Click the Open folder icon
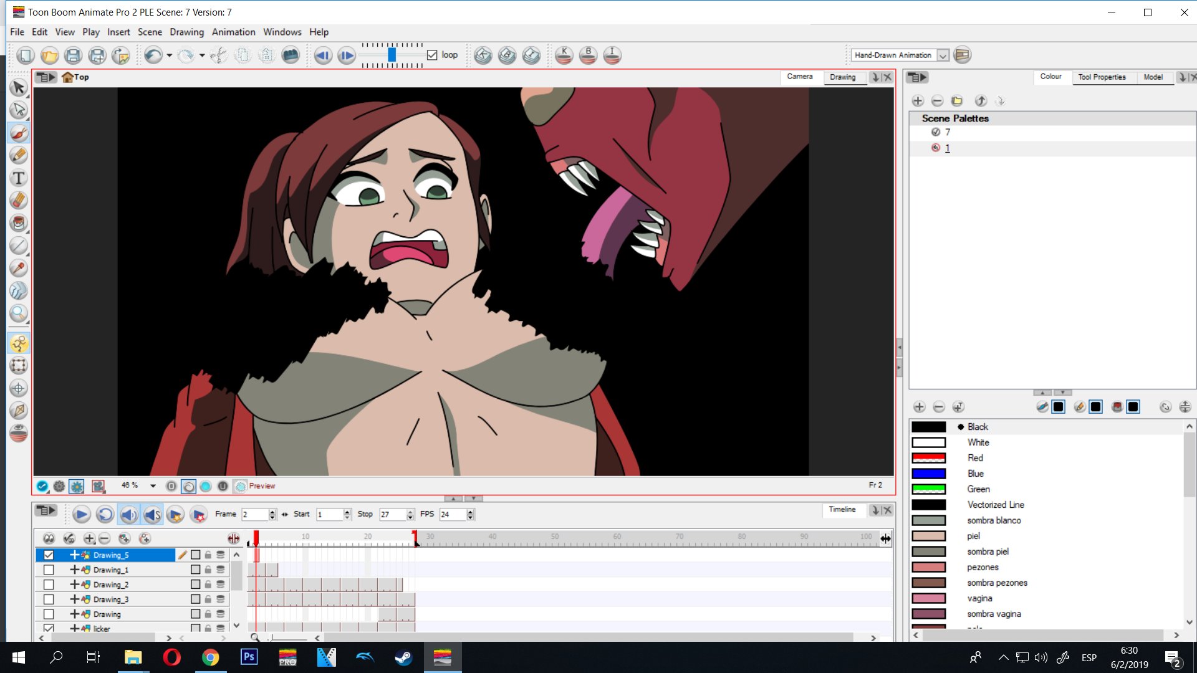 pyautogui.click(x=49, y=55)
